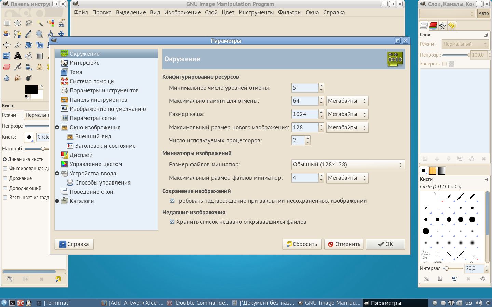This screenshot has height=307, width=492.
Task: Select the Move tool
Action: [61, 34]
